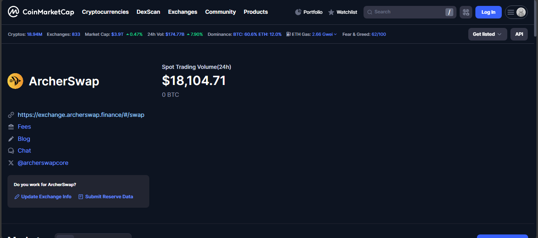Open the Cryptocurrencies menu
This screenshot has height=238, width=538.
[x=105, y=12]
